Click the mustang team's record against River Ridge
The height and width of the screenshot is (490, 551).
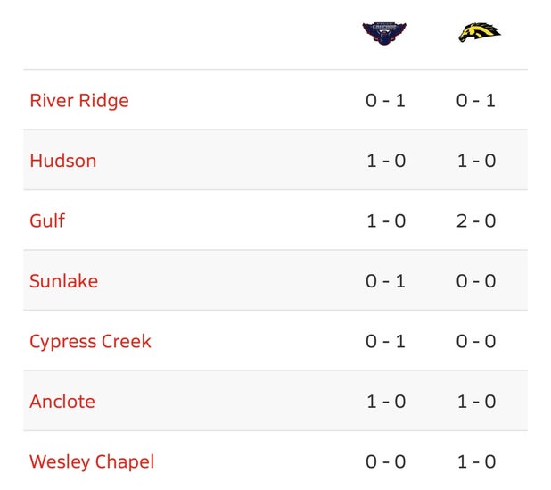[x=476, y=101]
